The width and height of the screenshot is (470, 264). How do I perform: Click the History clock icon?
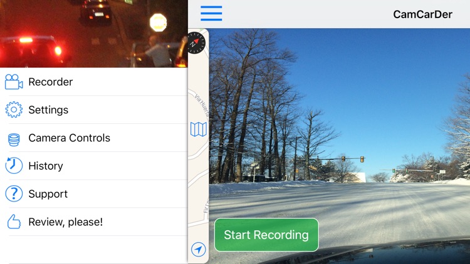pos(14,166)
